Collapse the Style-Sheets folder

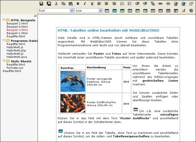[x=4, y=61]
